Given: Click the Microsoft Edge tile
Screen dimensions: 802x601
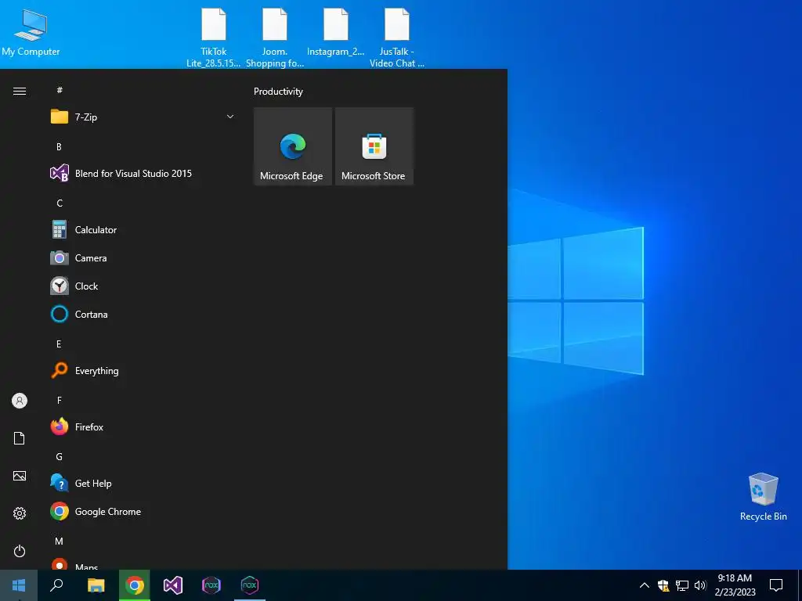Looking at the screenshot, I should point(293,146).
